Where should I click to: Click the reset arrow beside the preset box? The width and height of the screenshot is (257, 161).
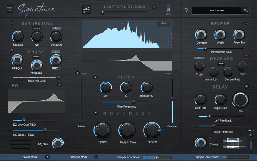[186, 10]
